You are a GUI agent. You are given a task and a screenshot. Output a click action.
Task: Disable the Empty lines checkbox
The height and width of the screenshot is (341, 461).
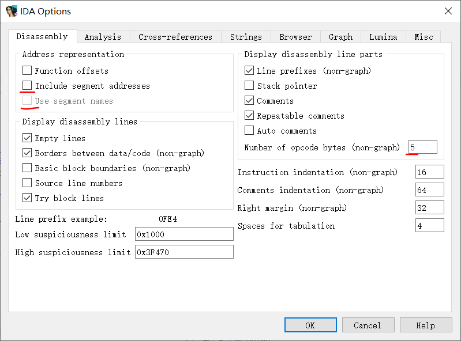(x=27, y=138)
